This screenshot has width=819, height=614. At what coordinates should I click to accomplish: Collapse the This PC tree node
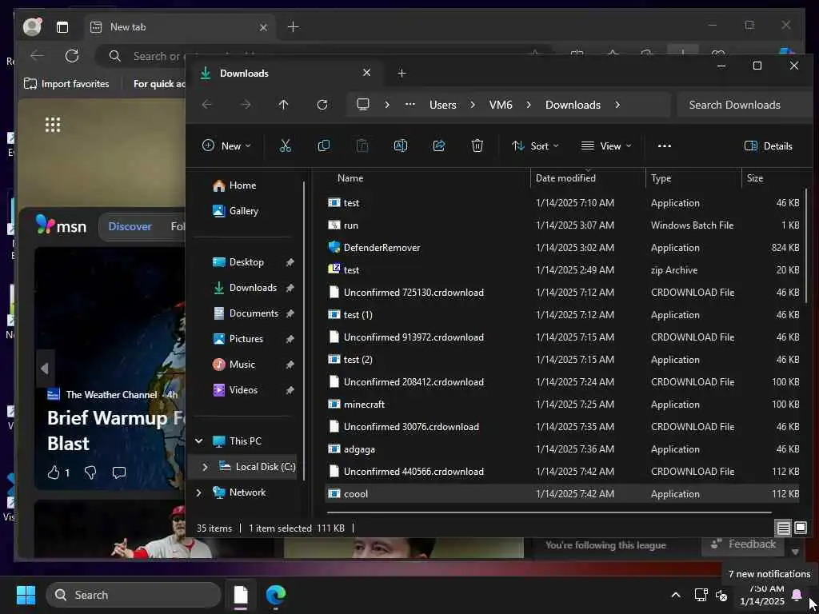pos(198,441)
